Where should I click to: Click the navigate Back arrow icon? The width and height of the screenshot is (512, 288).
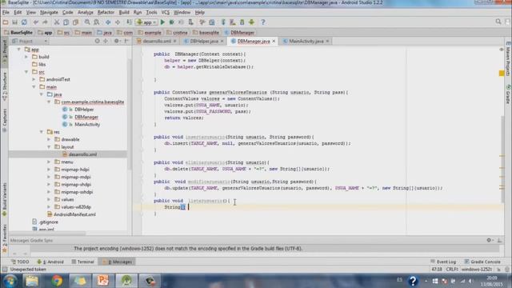pyautogui.click(x=108, y=22)
